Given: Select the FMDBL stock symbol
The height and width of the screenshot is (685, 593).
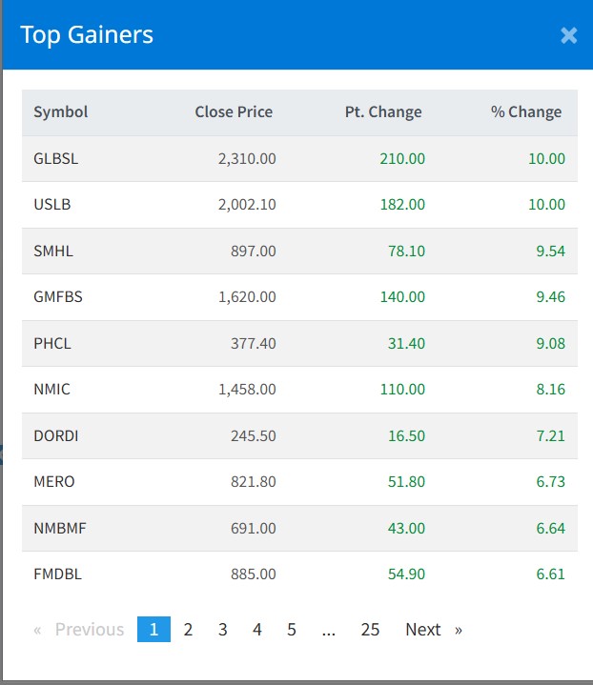Looking at the screenshot, I should (x=57, y=574).
